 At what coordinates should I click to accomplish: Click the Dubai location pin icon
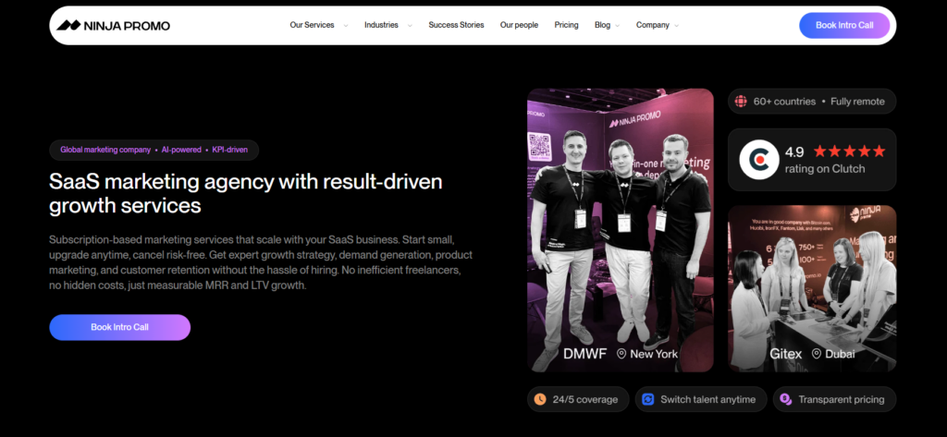[816, 354]
